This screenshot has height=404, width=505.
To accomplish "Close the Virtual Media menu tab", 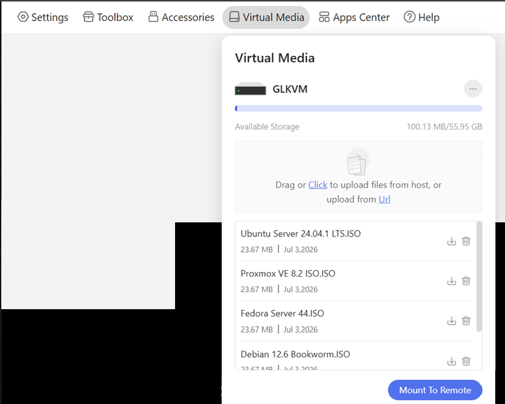I will 266,18.
